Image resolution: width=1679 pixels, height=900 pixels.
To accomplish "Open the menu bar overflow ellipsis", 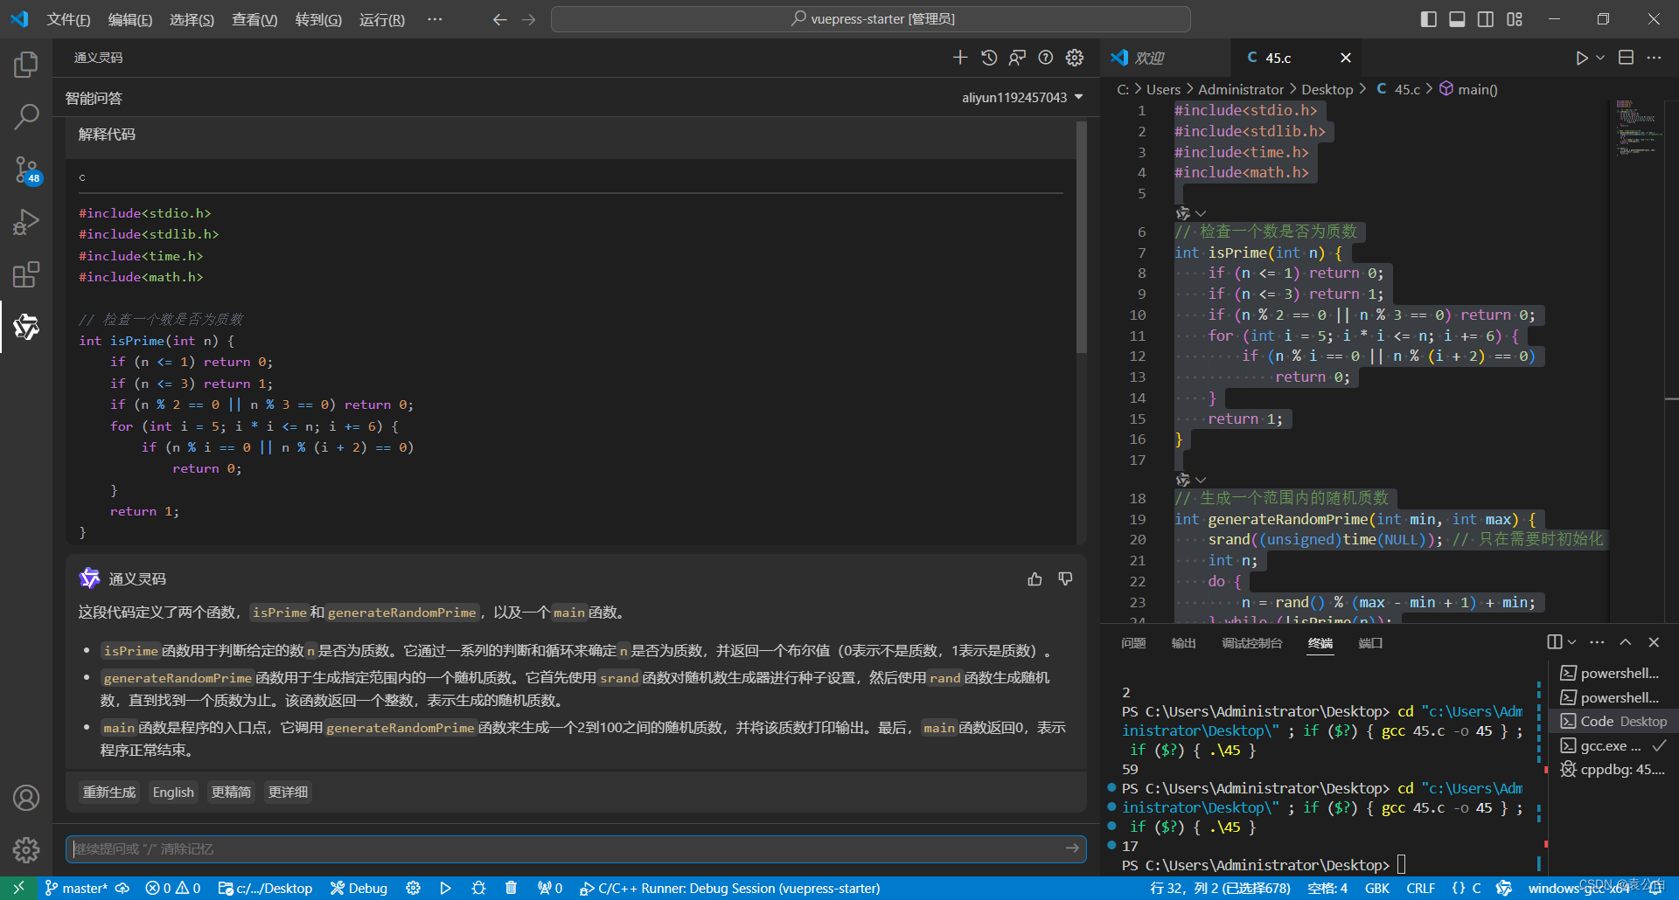I will tap(435, 19).
